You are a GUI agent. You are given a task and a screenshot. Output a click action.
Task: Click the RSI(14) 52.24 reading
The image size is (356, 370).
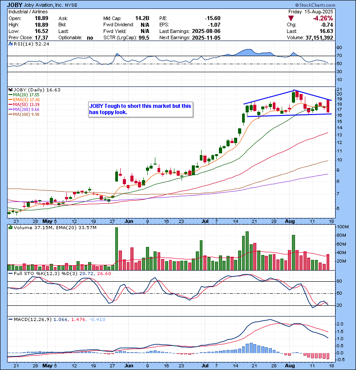click(x=32, y=44)
